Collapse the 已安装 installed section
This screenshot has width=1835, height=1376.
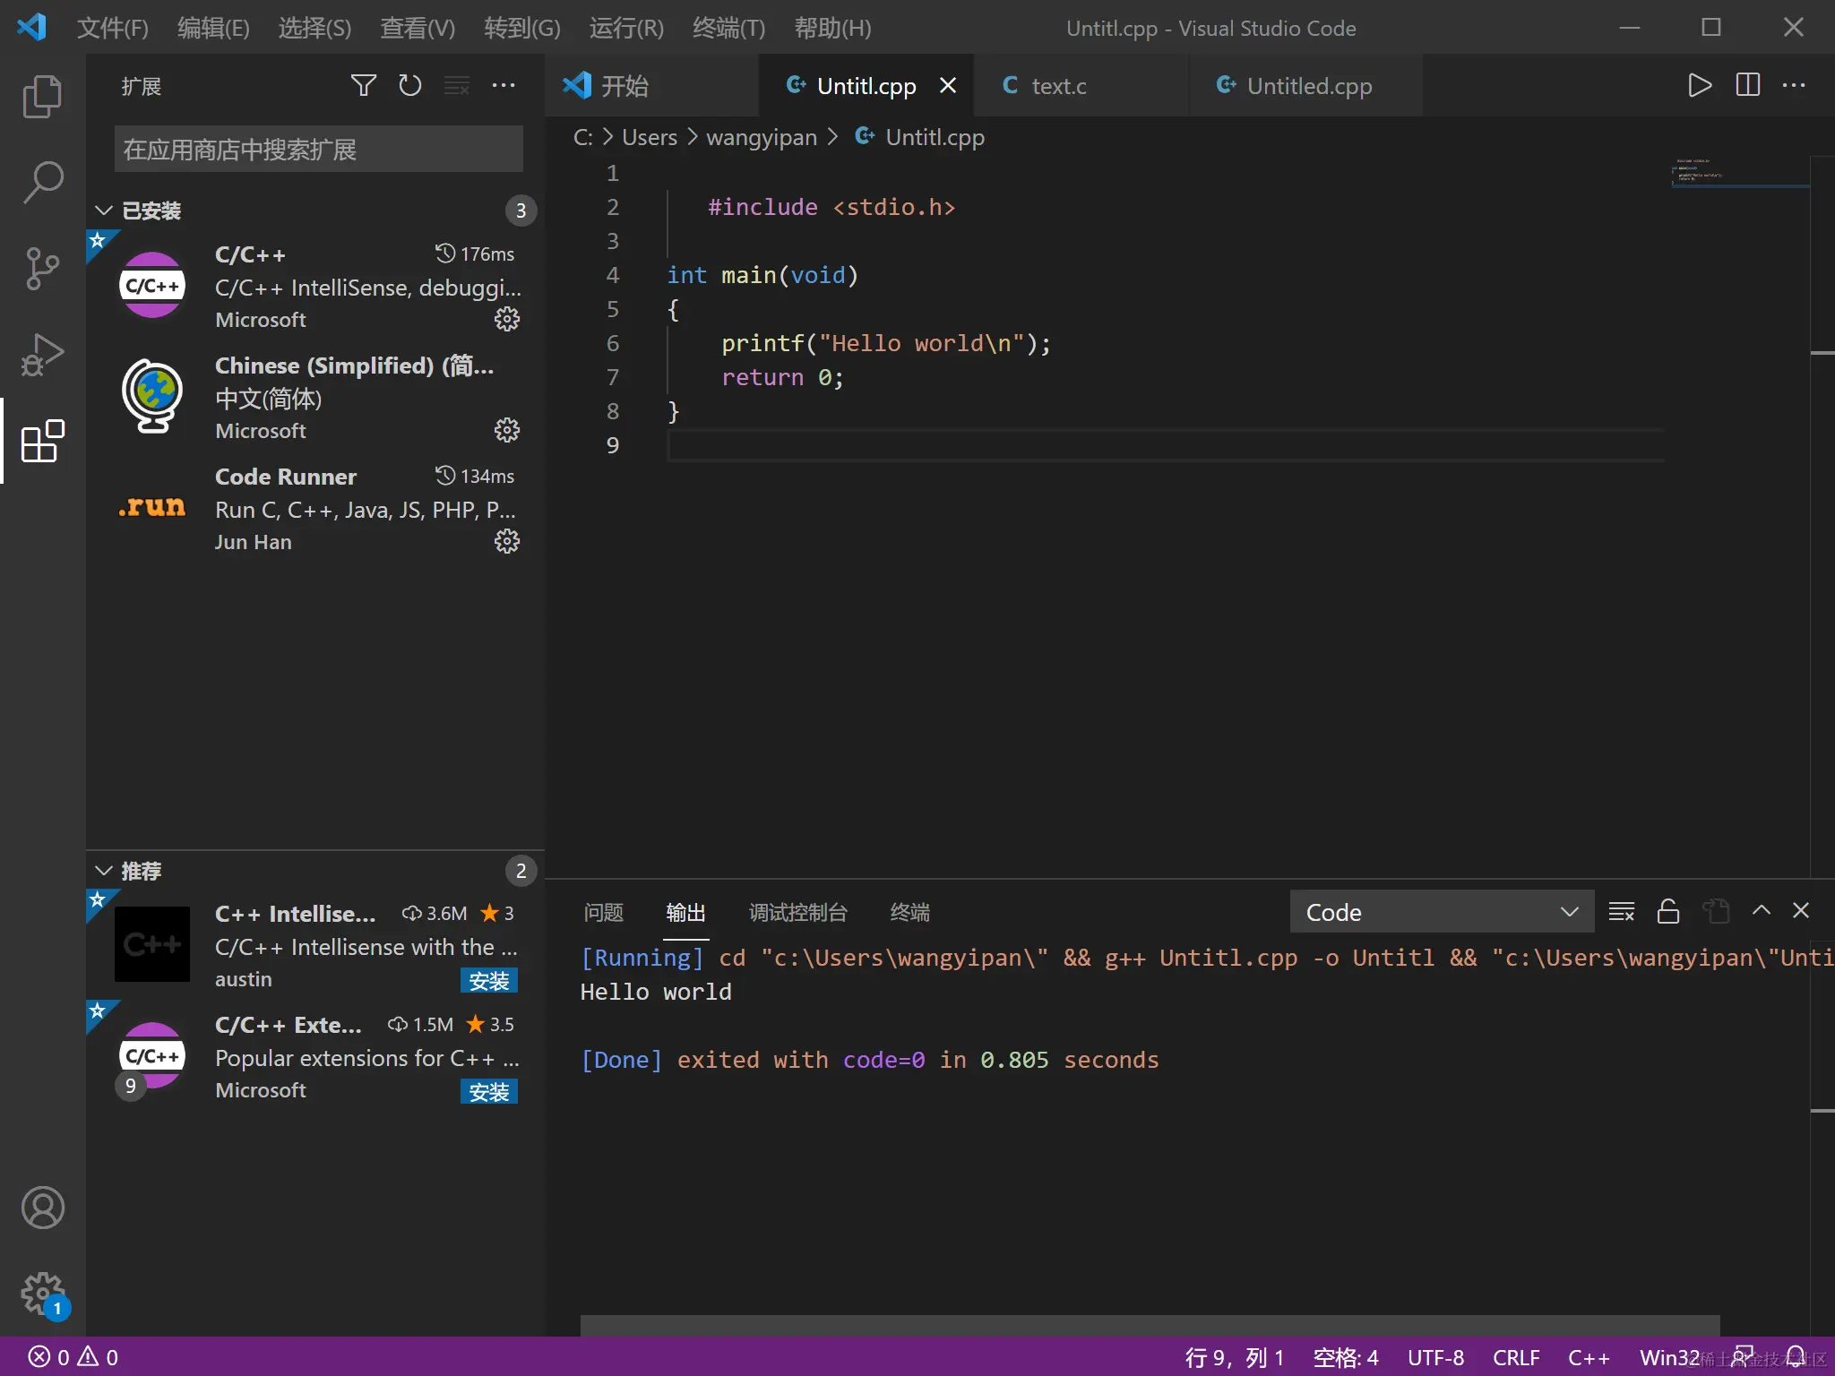[x=104, y=211]
